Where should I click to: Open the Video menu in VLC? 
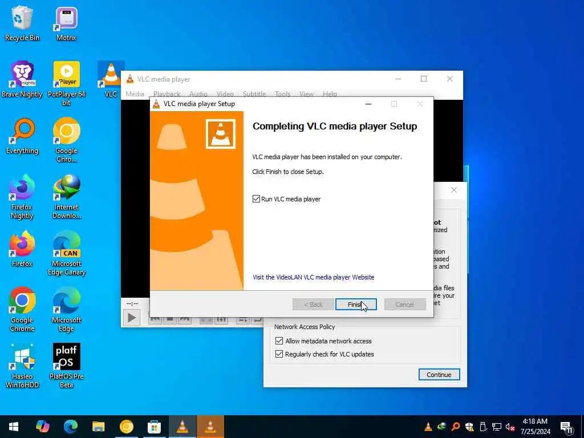[225, 94]
